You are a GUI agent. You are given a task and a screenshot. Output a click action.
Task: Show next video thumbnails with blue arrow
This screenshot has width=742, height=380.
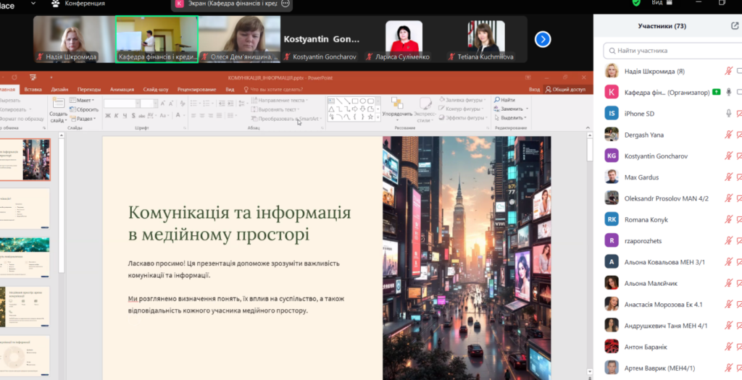pos(543,39)
